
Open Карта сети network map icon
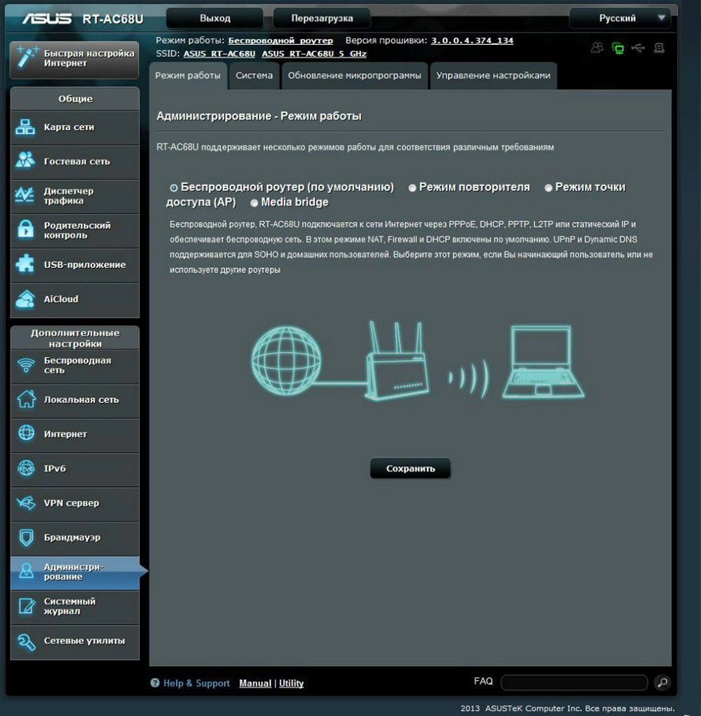point(25,127)
